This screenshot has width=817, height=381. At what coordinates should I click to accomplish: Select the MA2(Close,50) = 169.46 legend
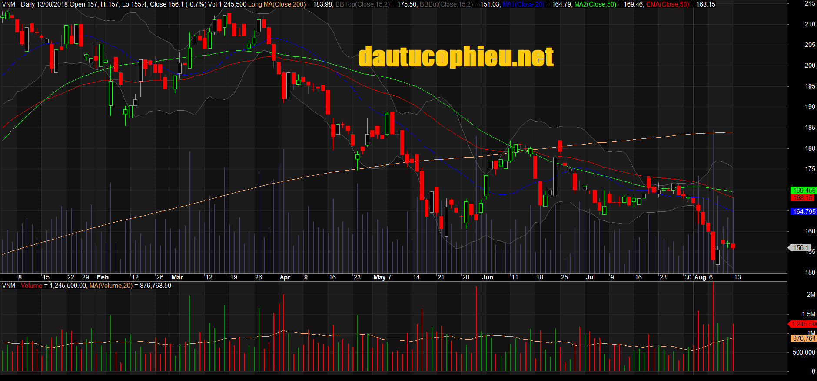coord(609,4)
